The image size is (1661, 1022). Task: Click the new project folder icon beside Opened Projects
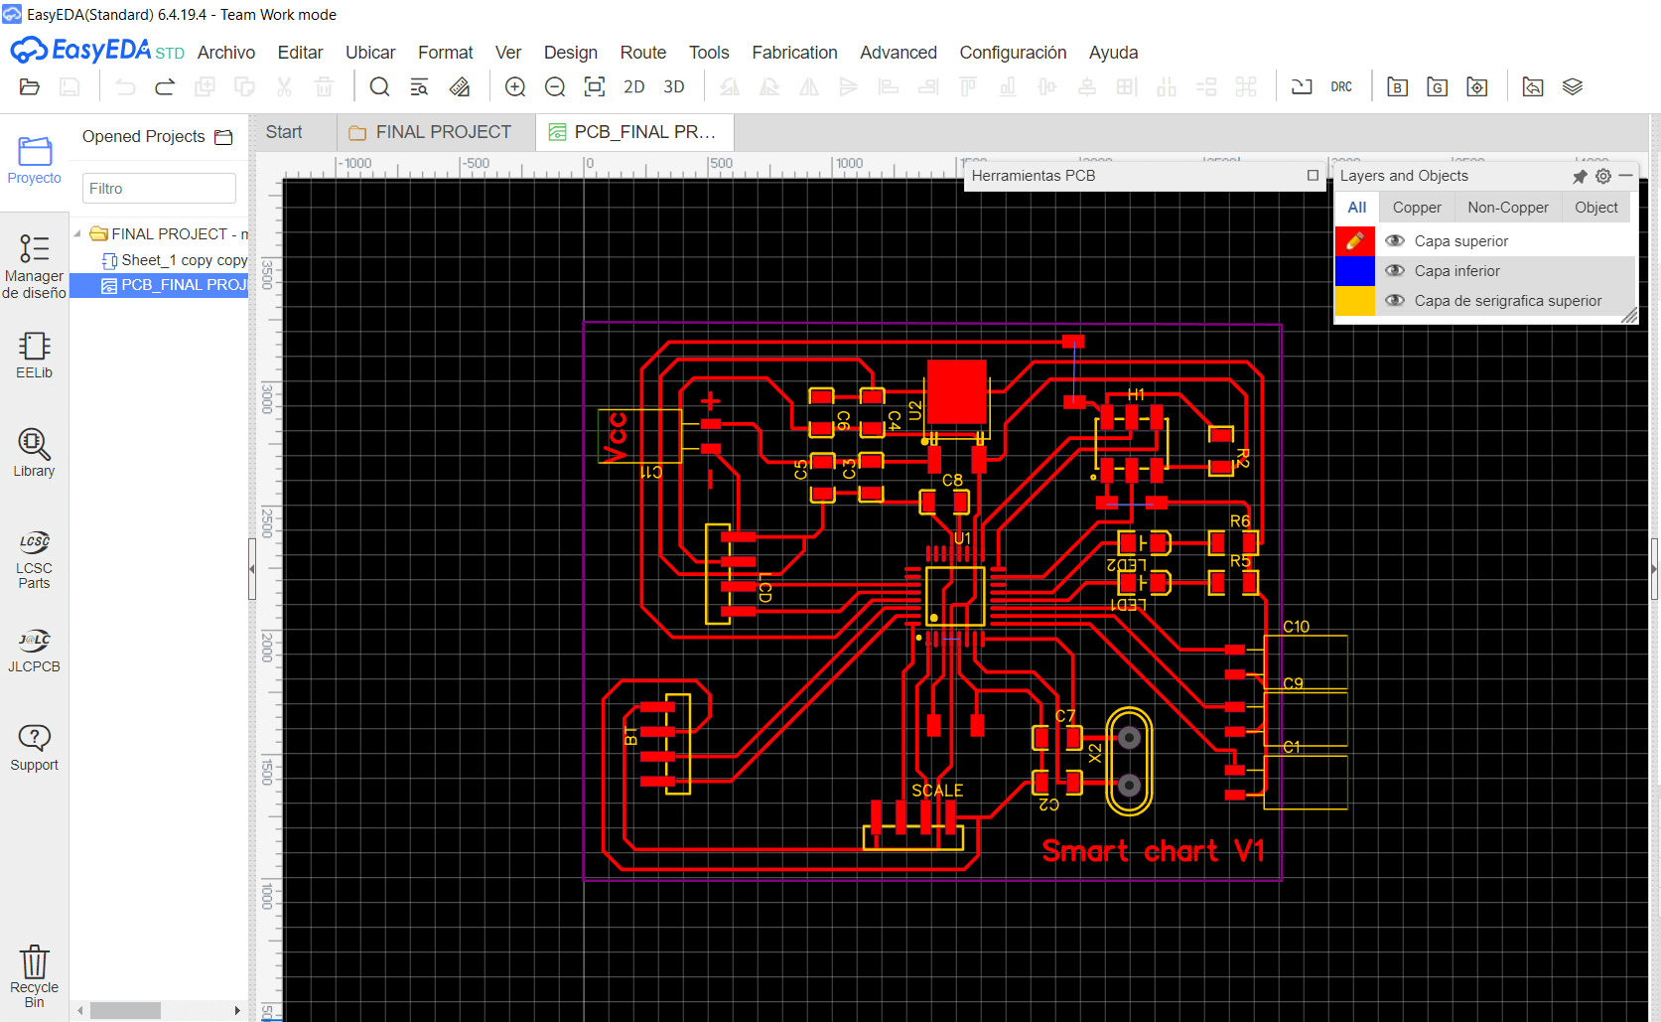tap(224, 137)
